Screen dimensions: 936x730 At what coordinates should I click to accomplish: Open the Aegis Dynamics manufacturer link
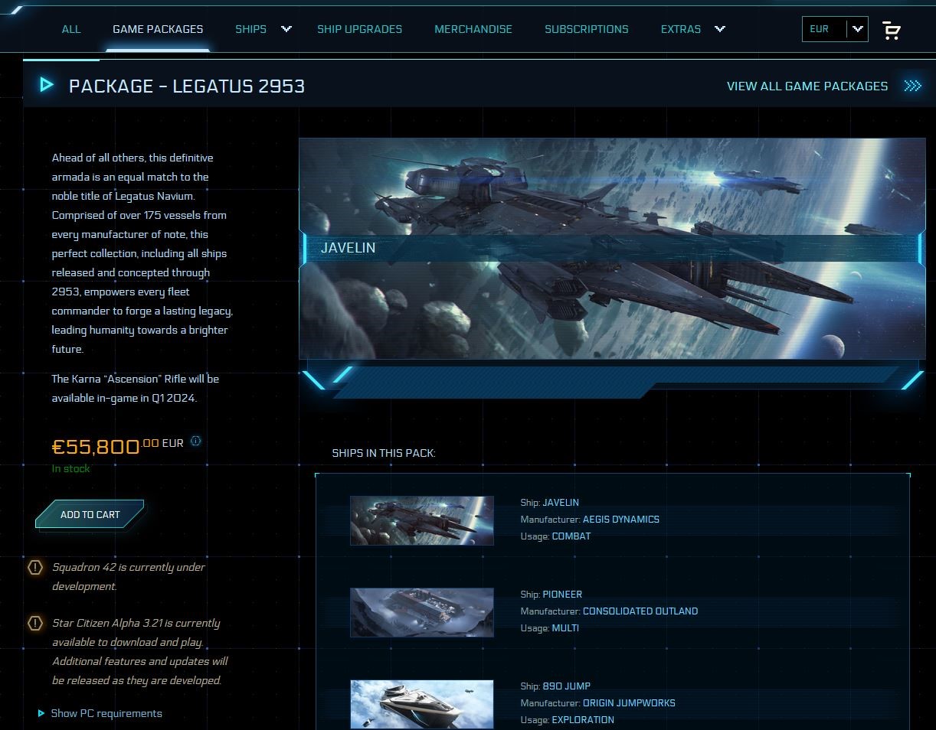coord(621,520)
